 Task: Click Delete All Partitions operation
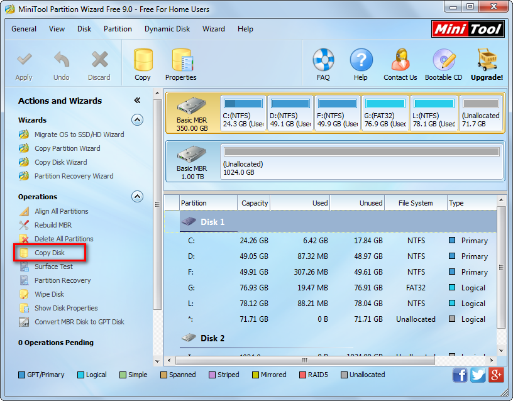[63, 239]
